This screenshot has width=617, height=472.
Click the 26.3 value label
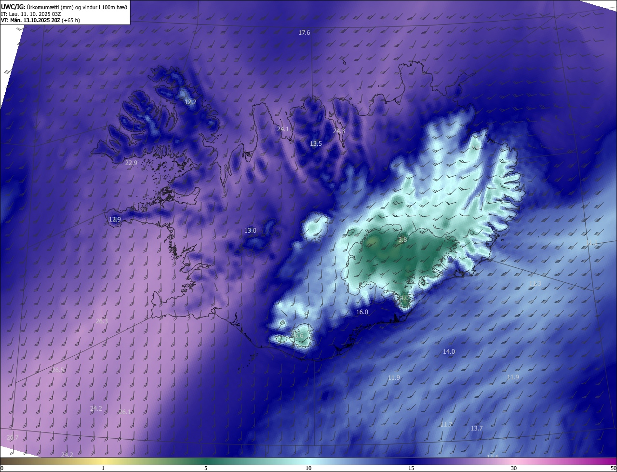point(102,321)
